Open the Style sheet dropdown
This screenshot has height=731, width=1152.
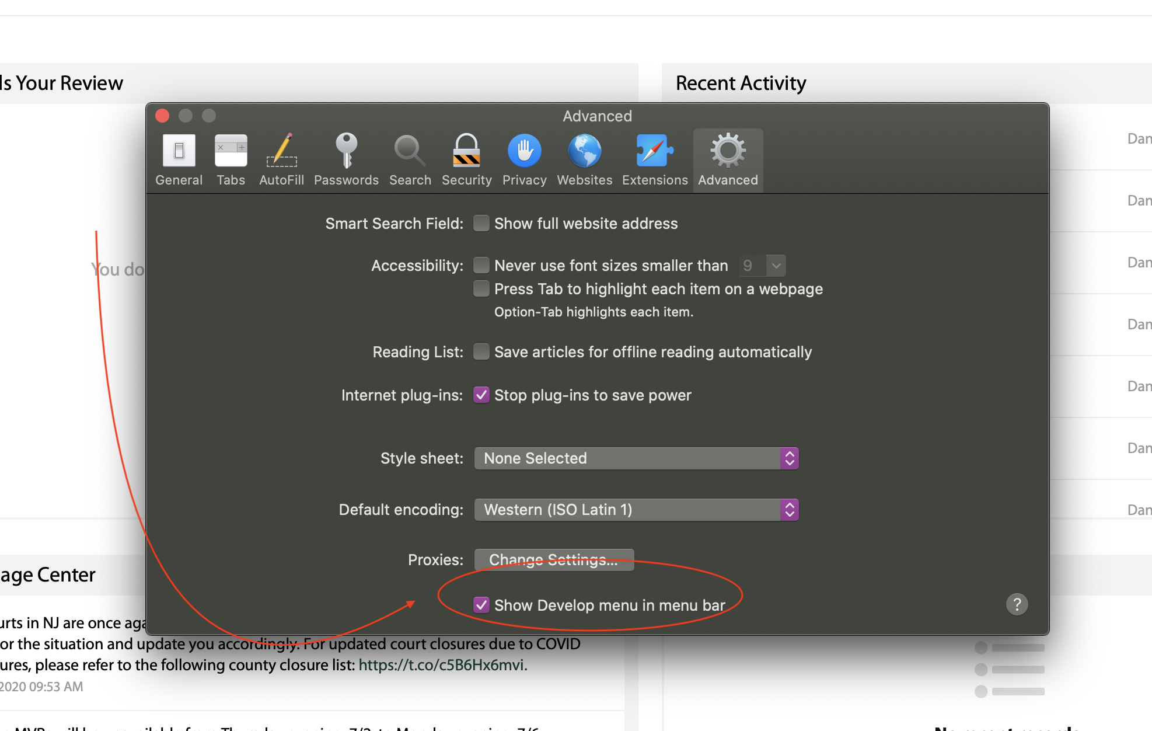pos(636,458)
